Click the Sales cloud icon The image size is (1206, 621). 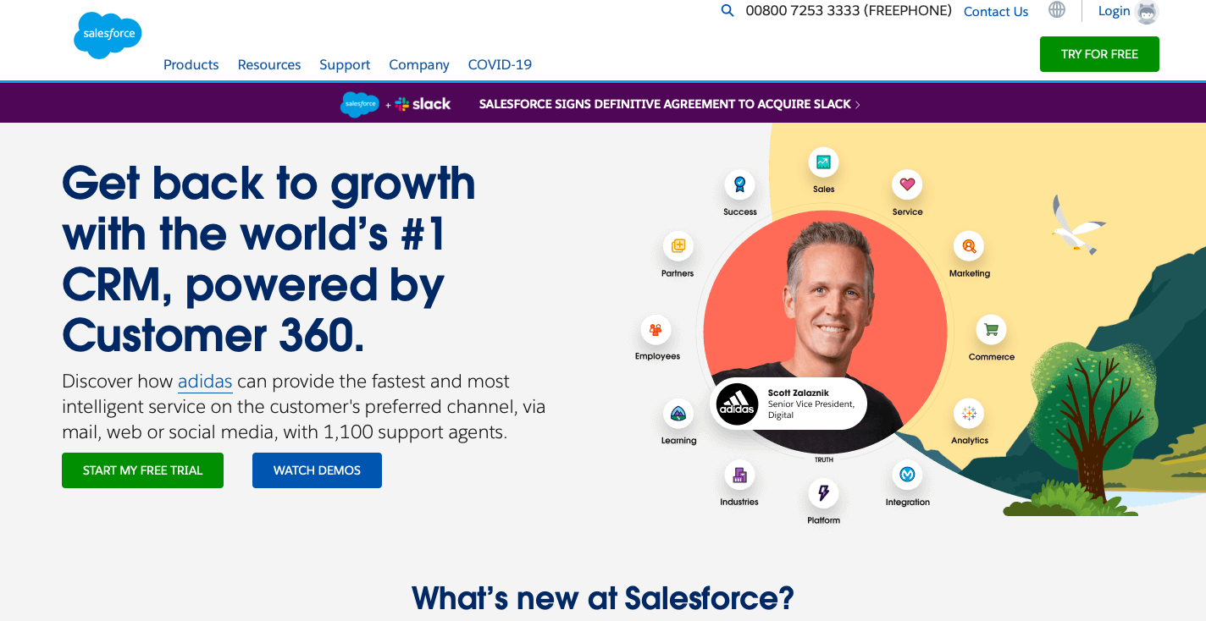coord(823,162)
